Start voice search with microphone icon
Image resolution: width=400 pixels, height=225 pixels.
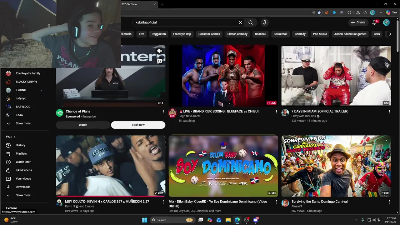tap(265, 22)
